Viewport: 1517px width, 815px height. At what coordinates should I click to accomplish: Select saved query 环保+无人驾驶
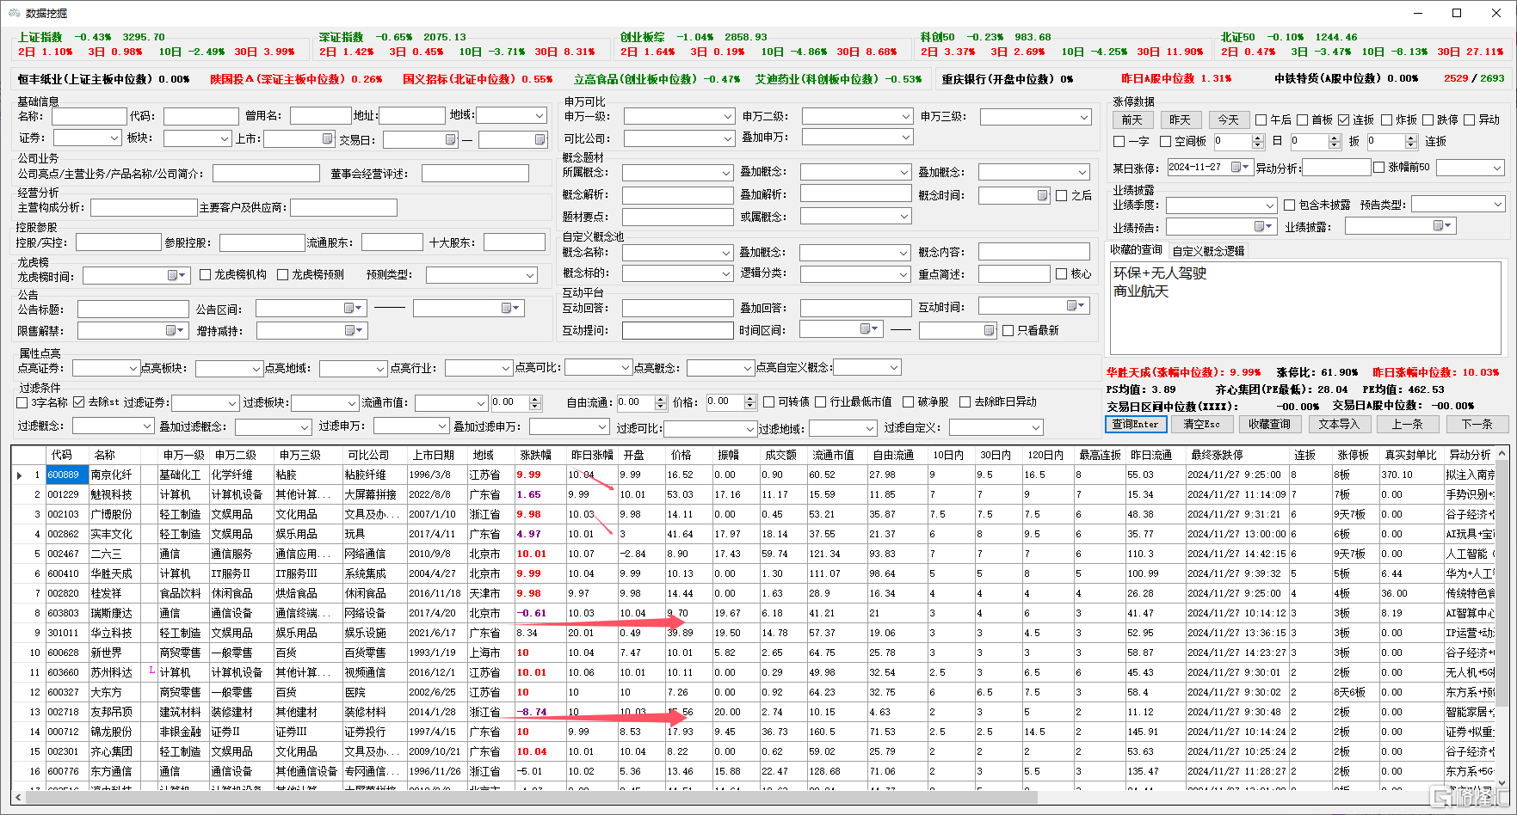coord(1160,273)
